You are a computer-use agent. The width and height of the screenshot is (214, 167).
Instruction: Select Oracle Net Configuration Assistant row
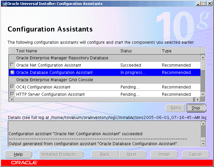tap(105, 65)
